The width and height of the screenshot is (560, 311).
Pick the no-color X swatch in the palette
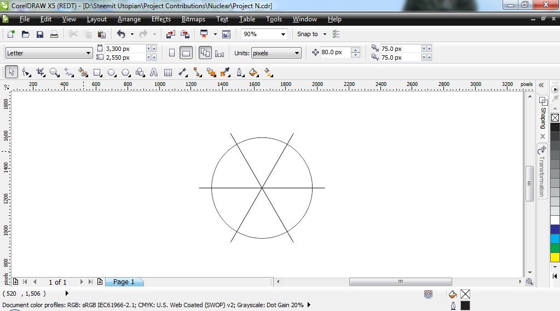coord(555,118)
